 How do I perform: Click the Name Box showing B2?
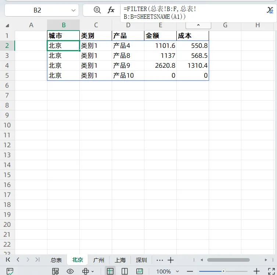(x=37, y=10)
